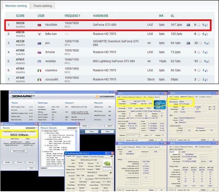Screen dimensions: 219x192
Task: Open the camera screenshot icon in NickShih's row
Action: point(188,25)
